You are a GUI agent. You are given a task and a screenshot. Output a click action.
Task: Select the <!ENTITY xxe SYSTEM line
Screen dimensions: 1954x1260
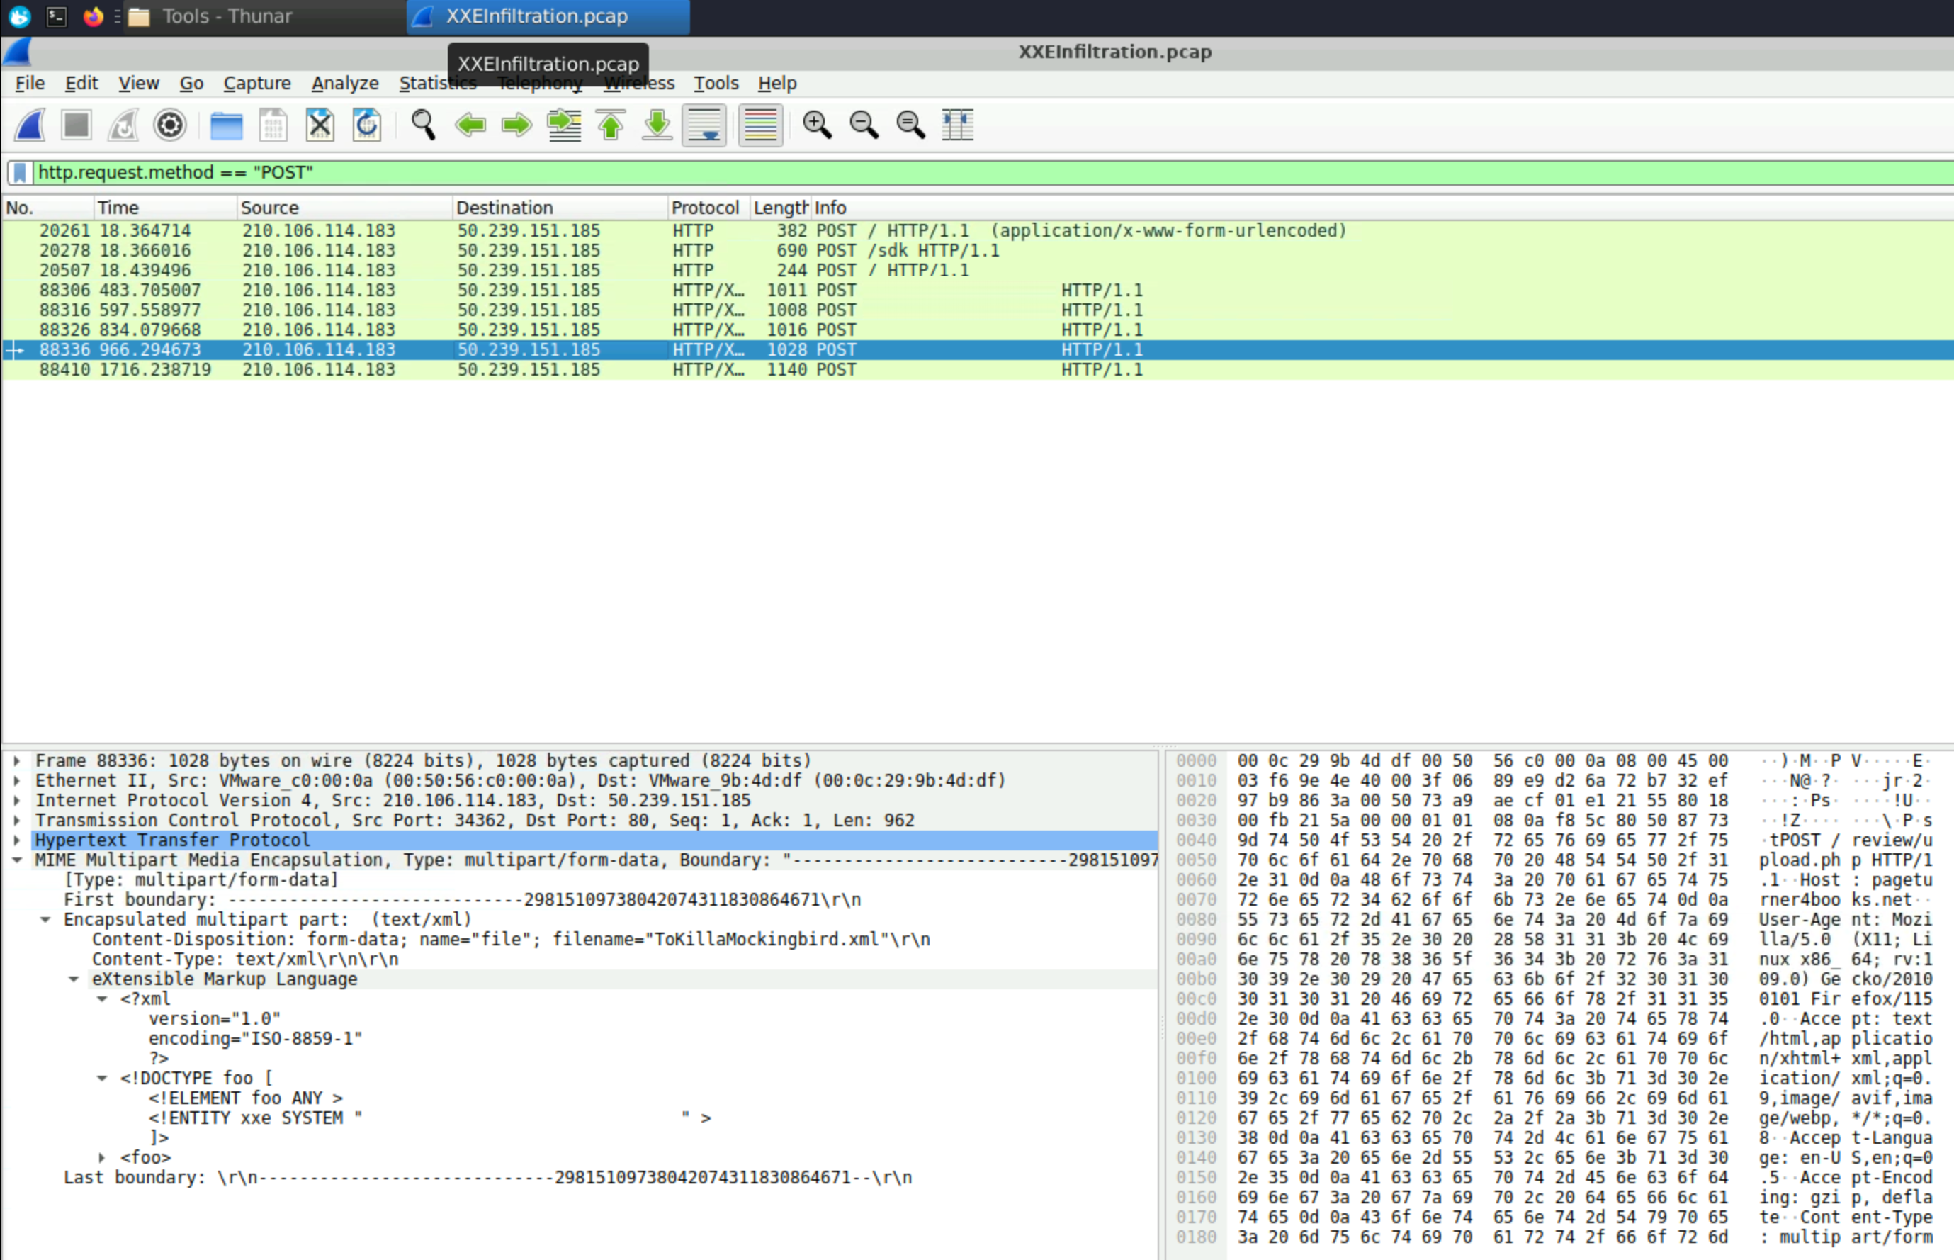click(429, 1118)
